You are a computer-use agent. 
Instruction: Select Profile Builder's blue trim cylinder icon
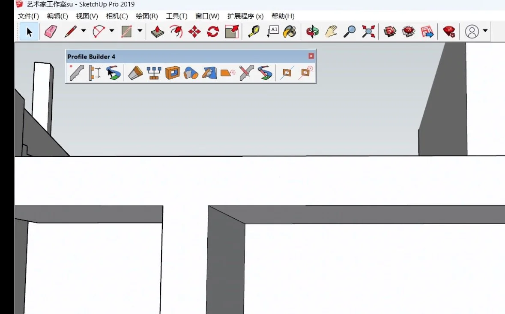(191, 73)
